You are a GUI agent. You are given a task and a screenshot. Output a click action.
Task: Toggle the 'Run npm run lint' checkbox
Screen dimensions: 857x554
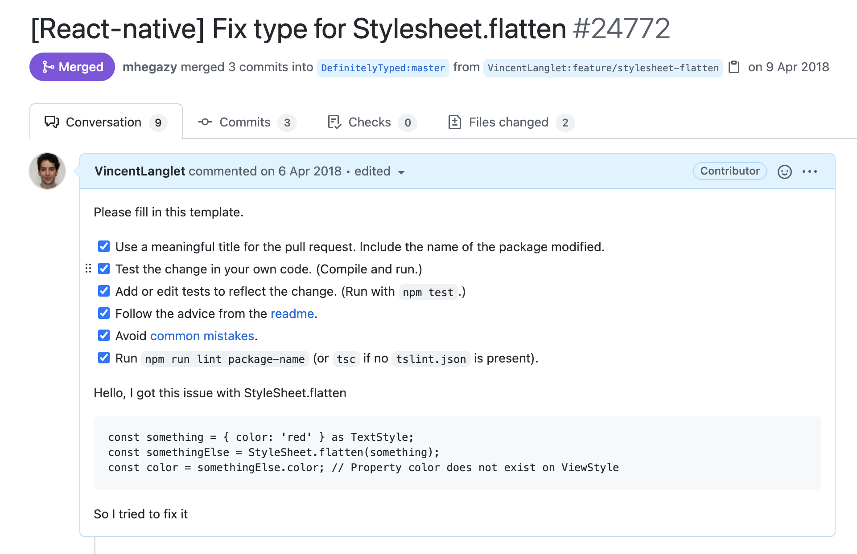pyautogui.click(x=104, y=358)
